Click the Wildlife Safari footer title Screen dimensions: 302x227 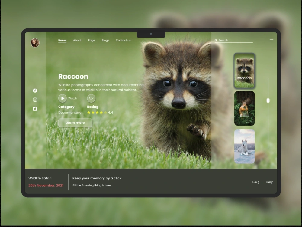(40, 178)
